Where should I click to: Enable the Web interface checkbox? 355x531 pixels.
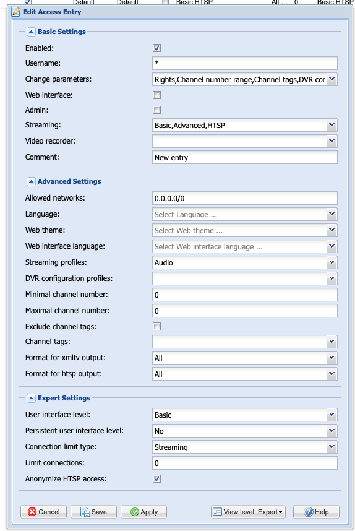[x=156, y=95]
